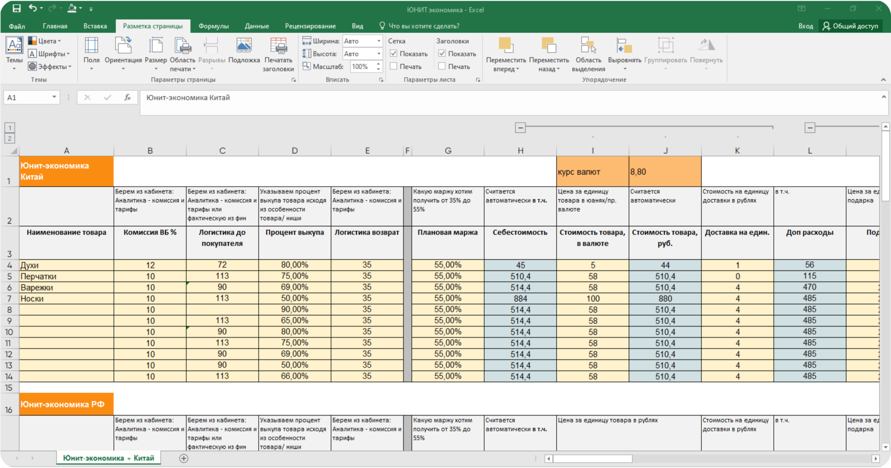The width and height of the screenshot is (891, 468).
Task: Open the Цвета theme colors menu
Action: (x=45, y=41)
